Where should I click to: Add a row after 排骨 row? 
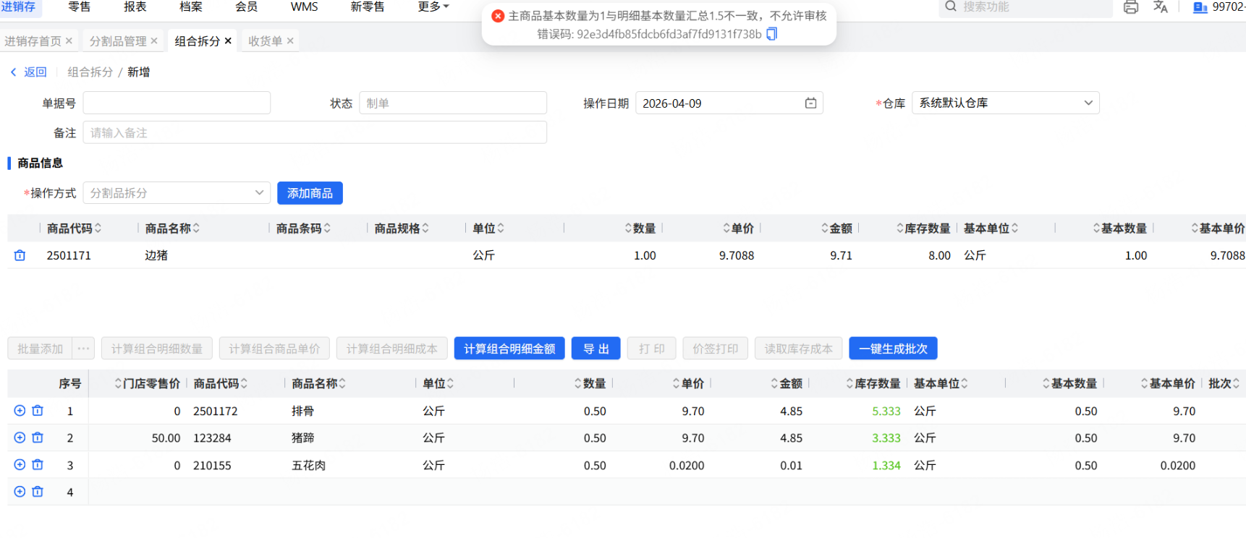point(20,411)
